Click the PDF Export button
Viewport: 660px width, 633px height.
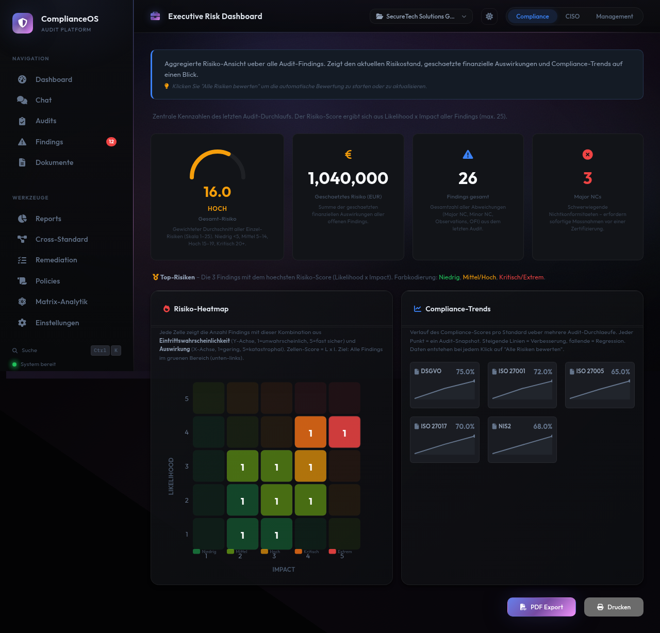point(541,607)
